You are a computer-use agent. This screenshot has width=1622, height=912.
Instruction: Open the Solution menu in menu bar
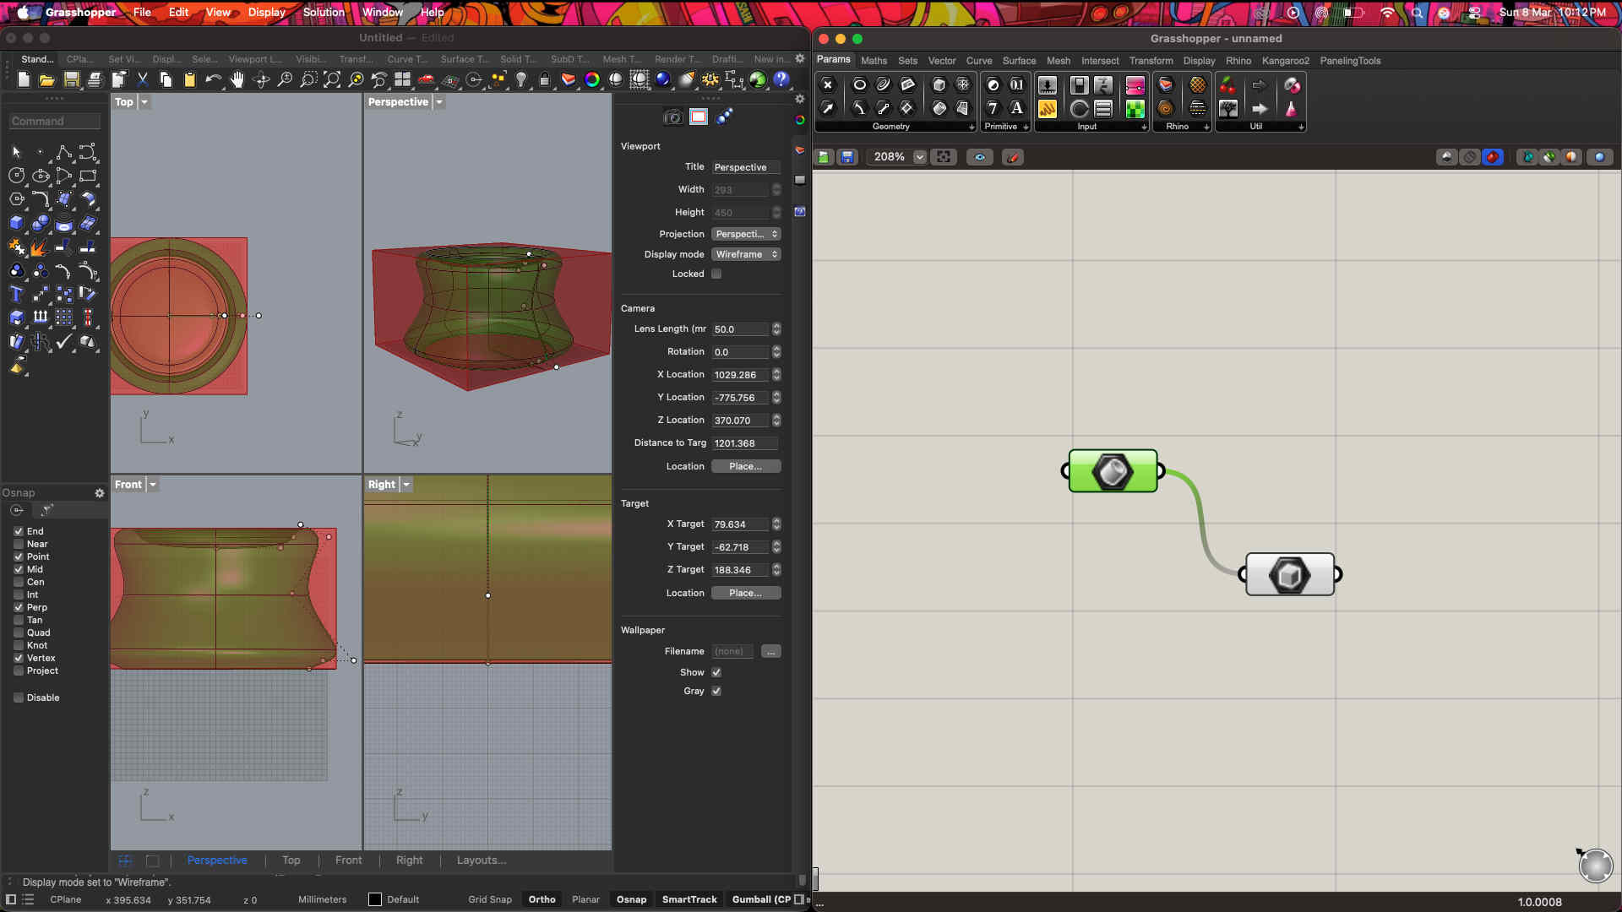pos(324,12)
